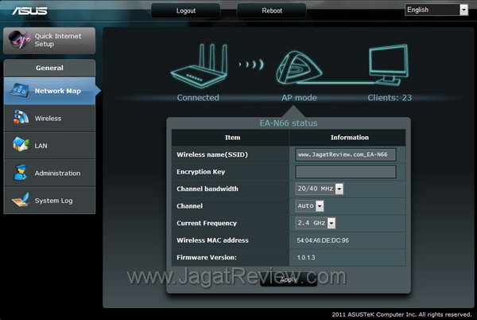Click the MAC address 54:04:A6:DE:DC:96

323,240
